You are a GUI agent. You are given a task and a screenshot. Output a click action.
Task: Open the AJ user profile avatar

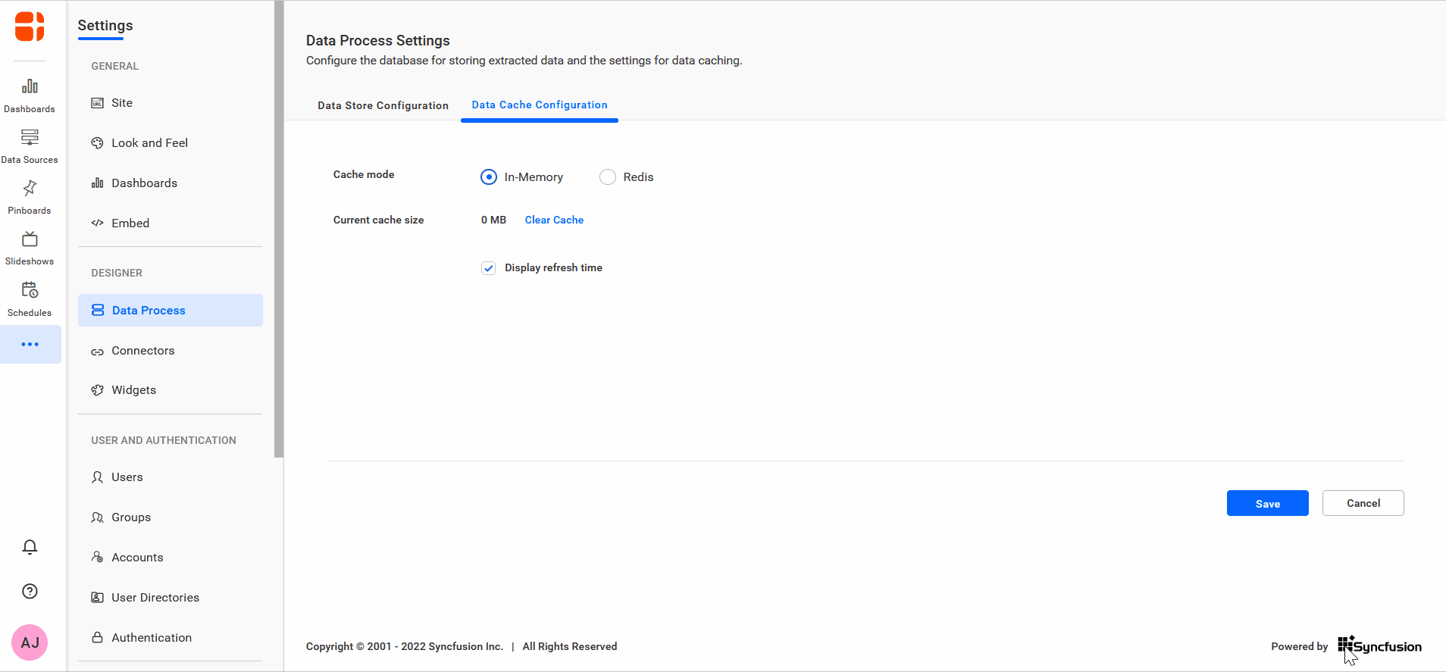pos(30,642)
